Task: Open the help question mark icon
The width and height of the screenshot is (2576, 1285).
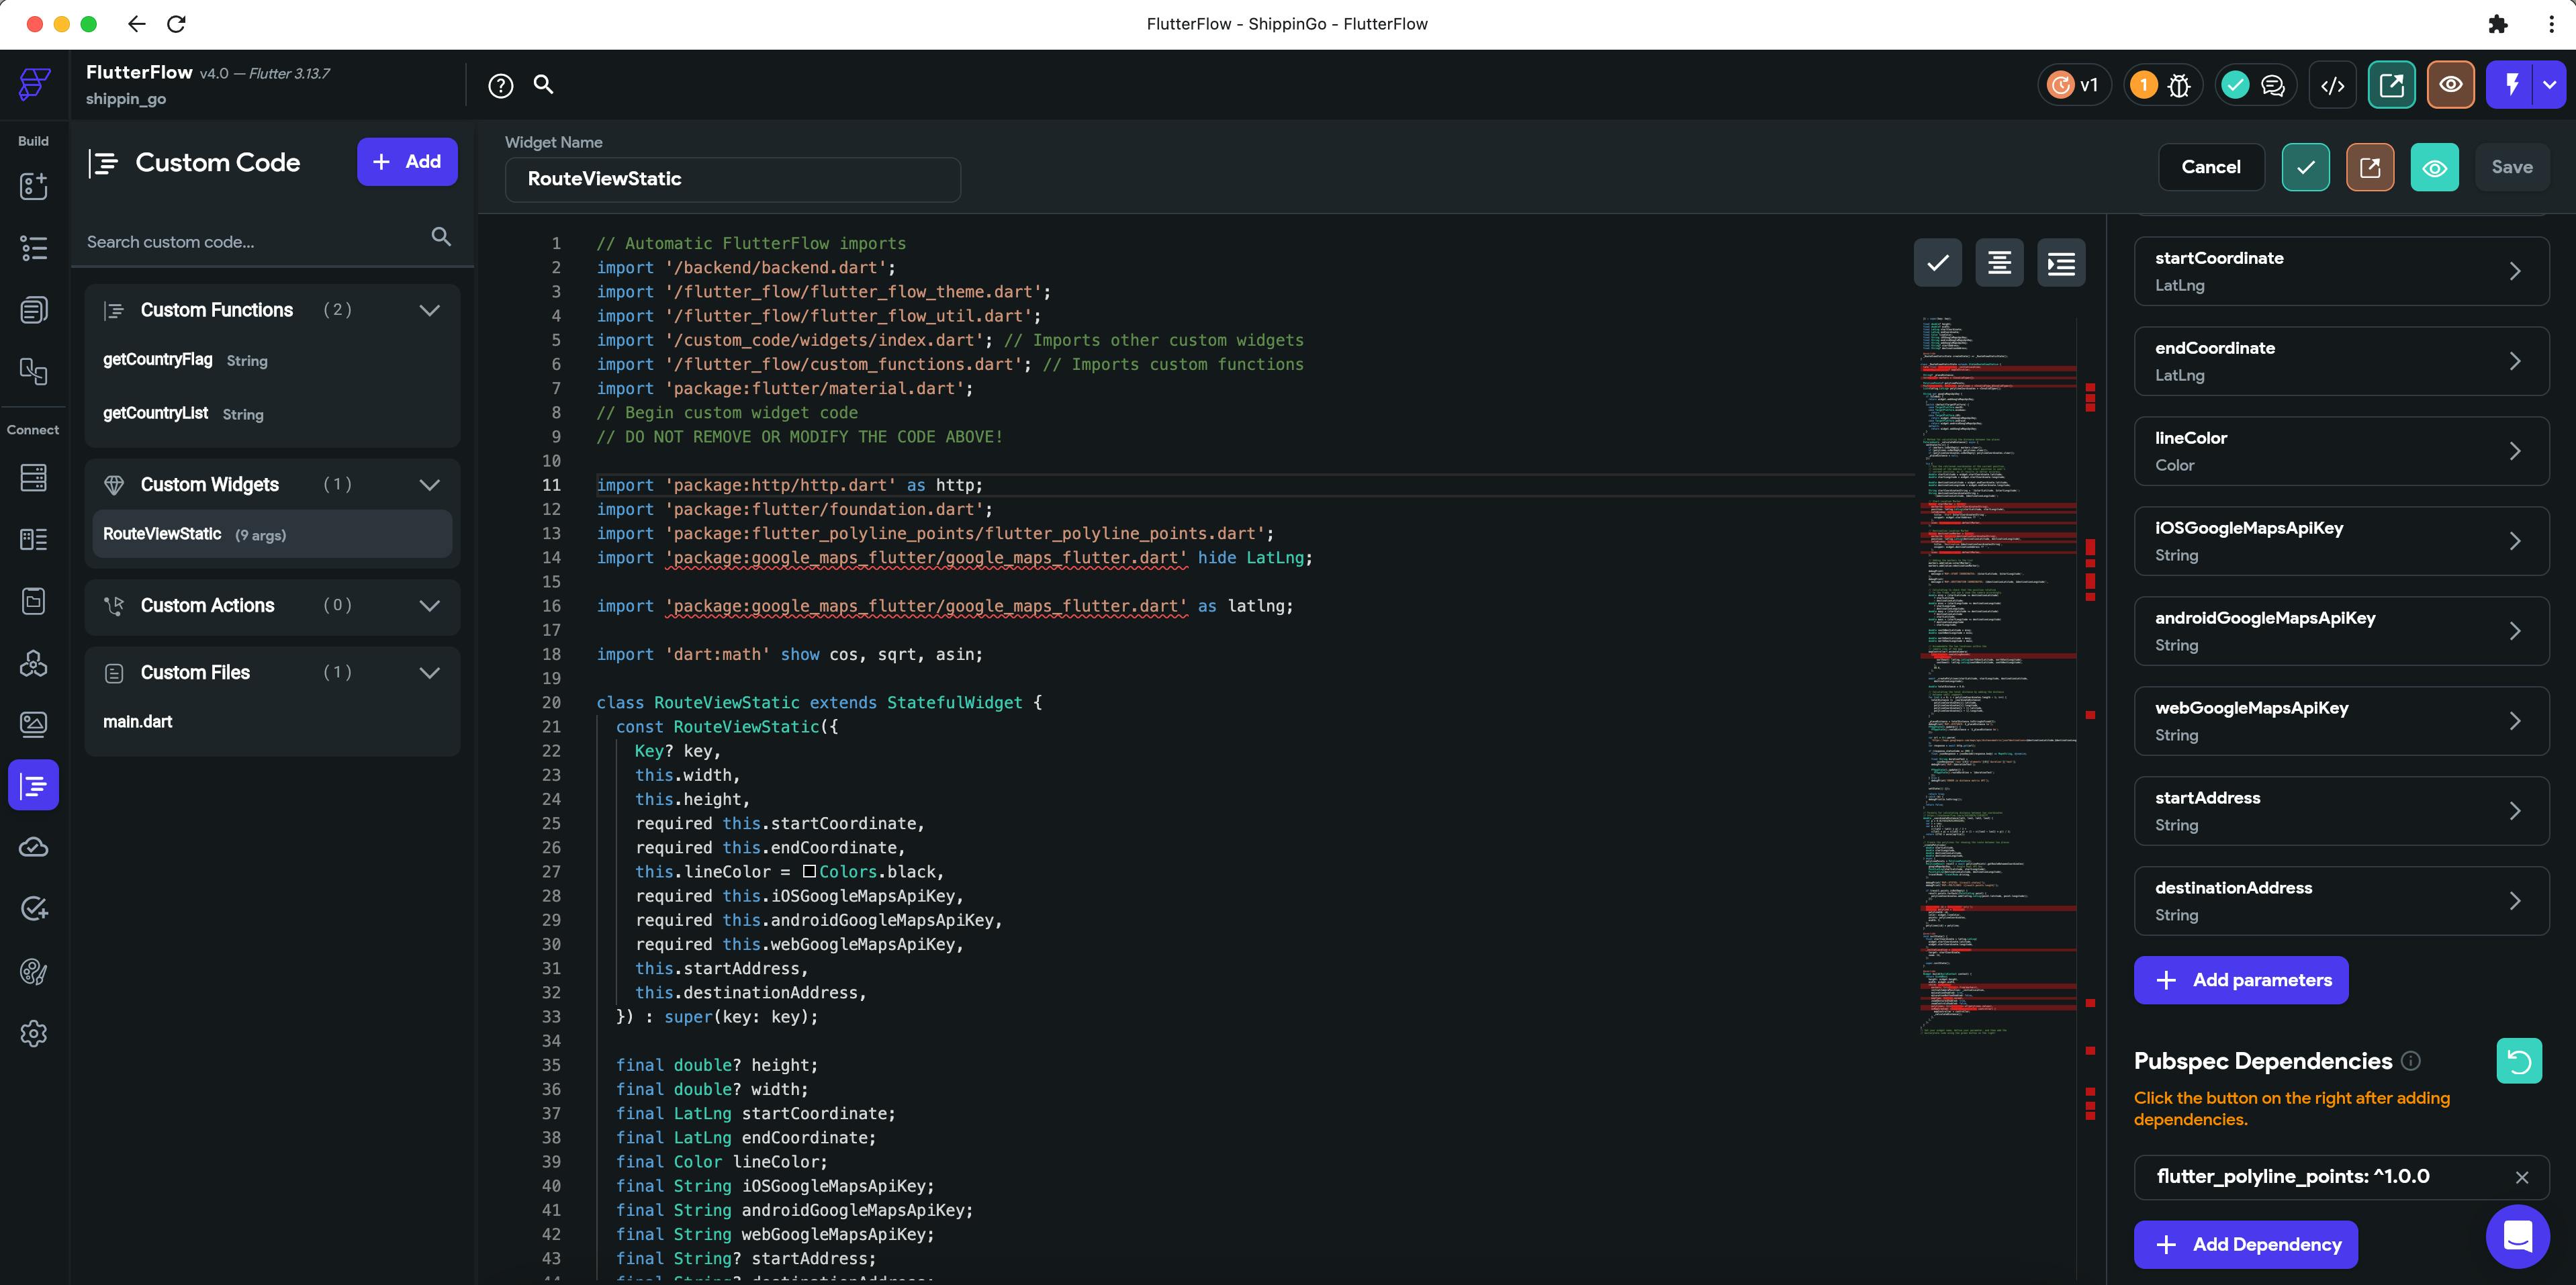Action: 500,86
